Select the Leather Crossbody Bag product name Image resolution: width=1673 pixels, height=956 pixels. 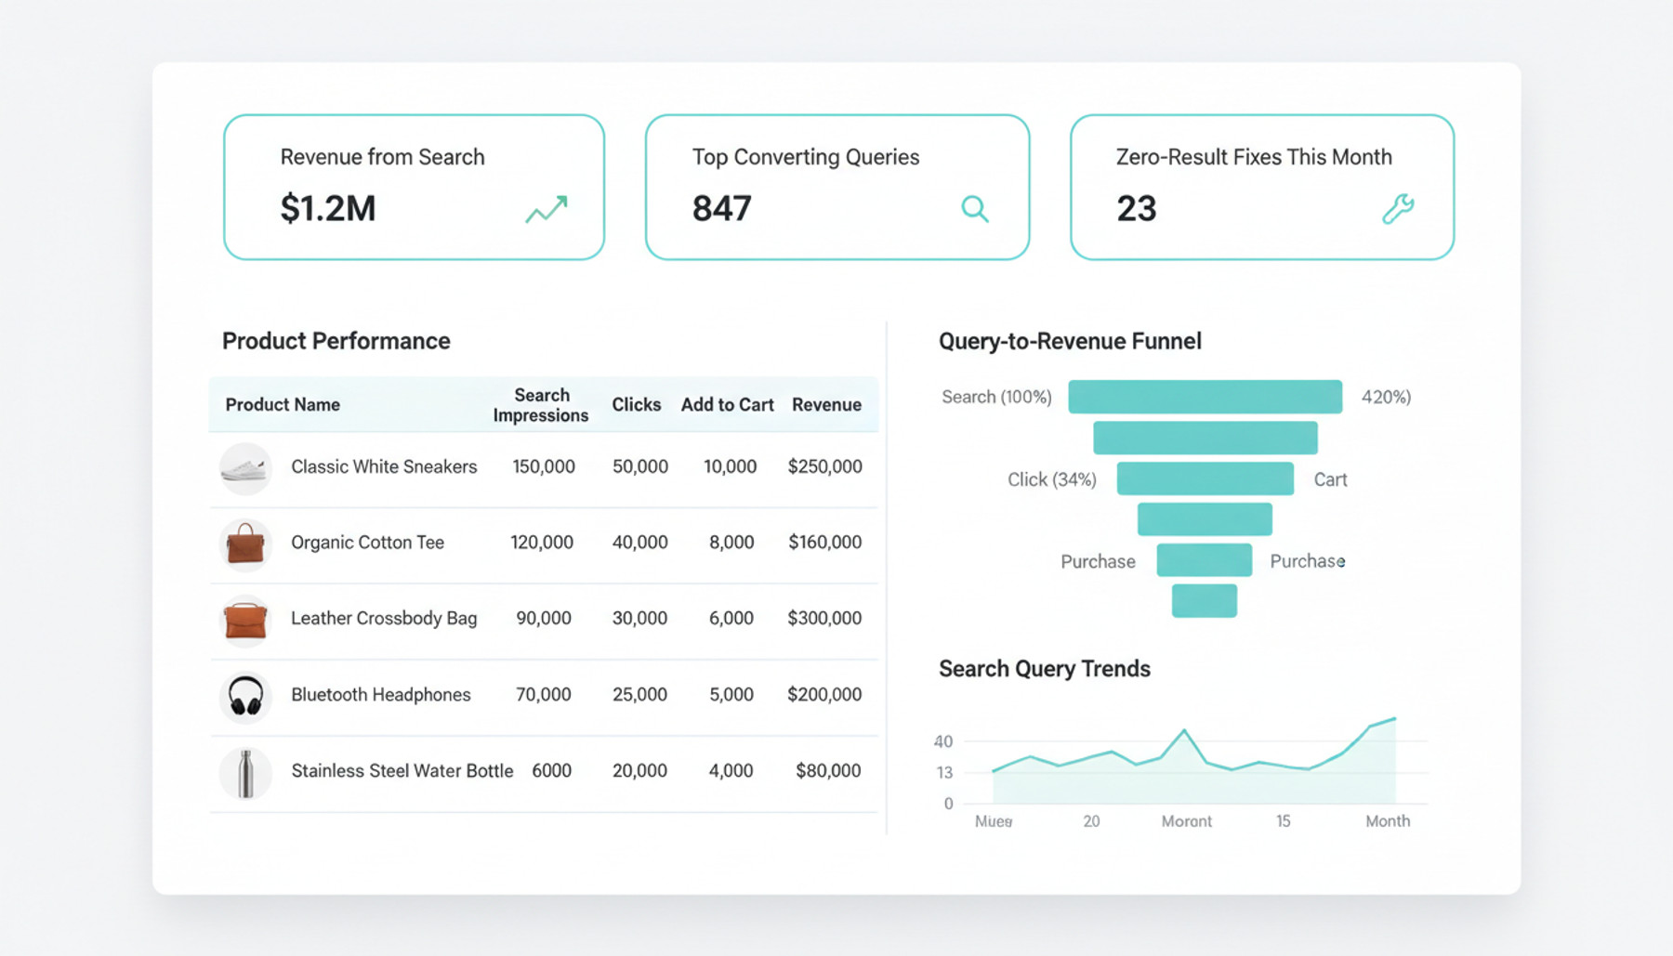(x=384, y=619)
